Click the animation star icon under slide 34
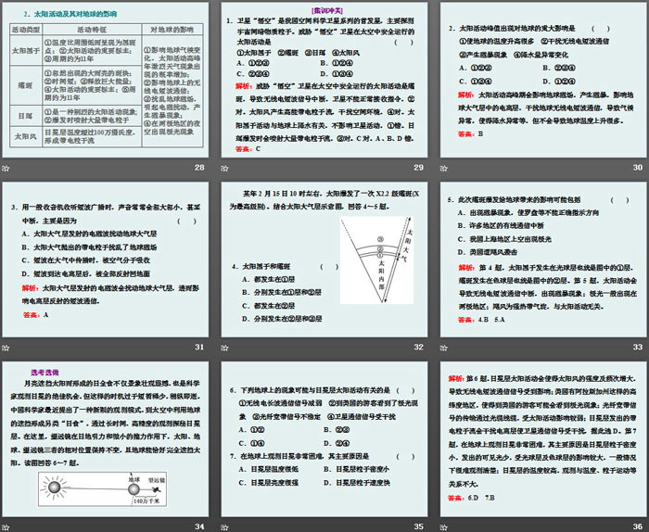This screenshot has height=532, width=649. (x=6, y=527)
